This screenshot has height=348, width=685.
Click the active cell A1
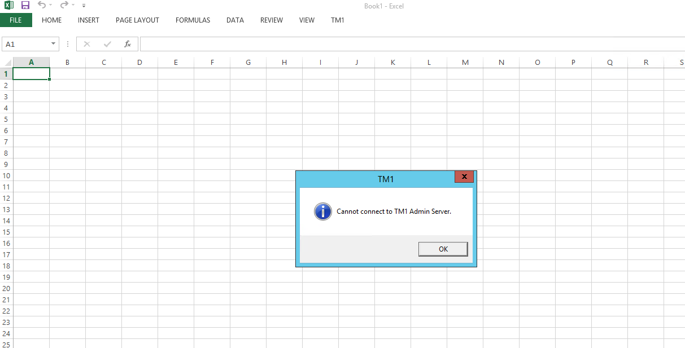pyautogui.click(x=31, y=73)
